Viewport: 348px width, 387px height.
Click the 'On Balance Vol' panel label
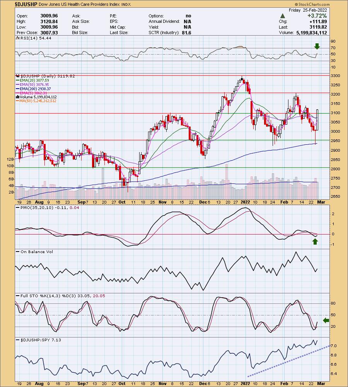[x=37, y=252]
